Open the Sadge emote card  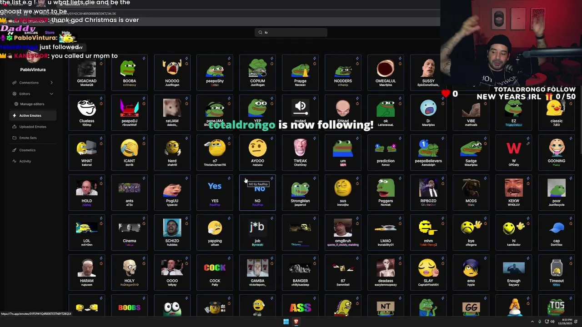472,152
